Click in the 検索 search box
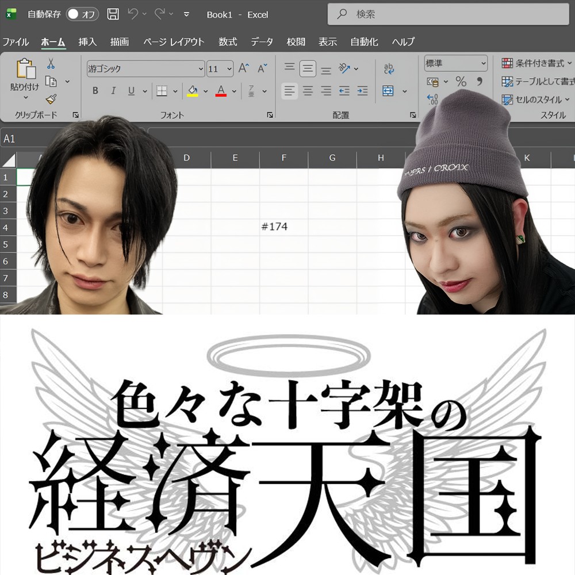Image resolution: width=575 pixels, height=575 pixels. coord(448,14)
